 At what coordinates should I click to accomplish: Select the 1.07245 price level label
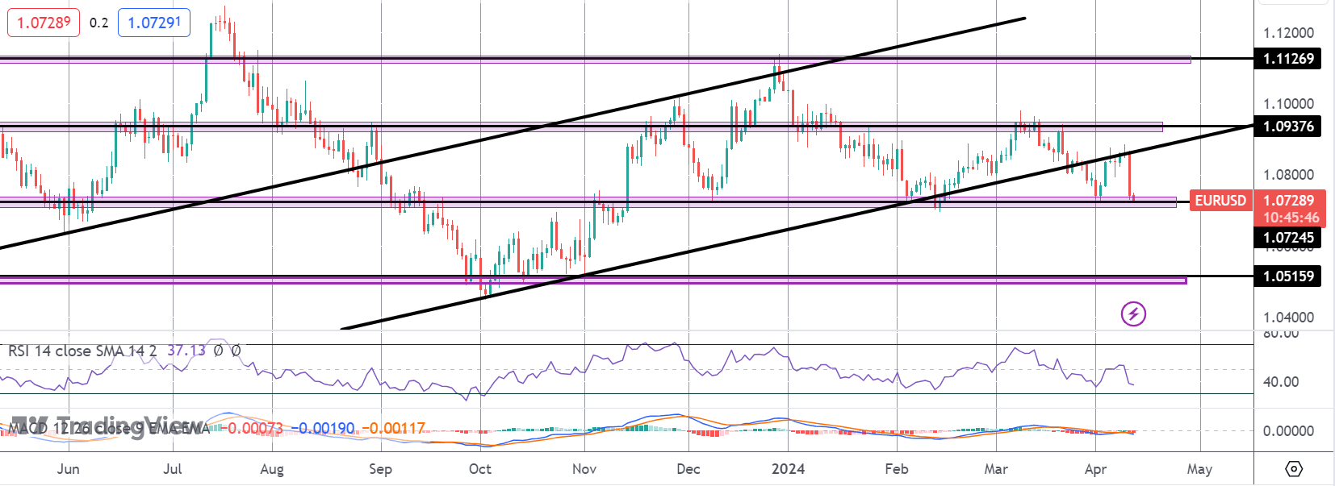pos(1287,237)
